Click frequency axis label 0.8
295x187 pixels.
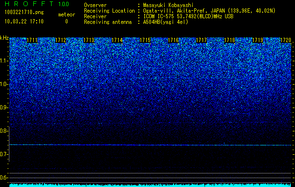(x=4, y=131)
